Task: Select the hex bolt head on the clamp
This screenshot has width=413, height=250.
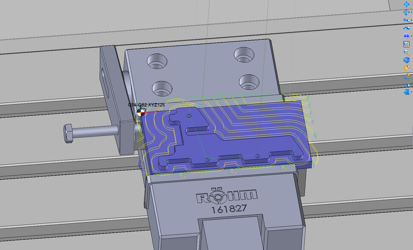Action: tap(68, 133)
